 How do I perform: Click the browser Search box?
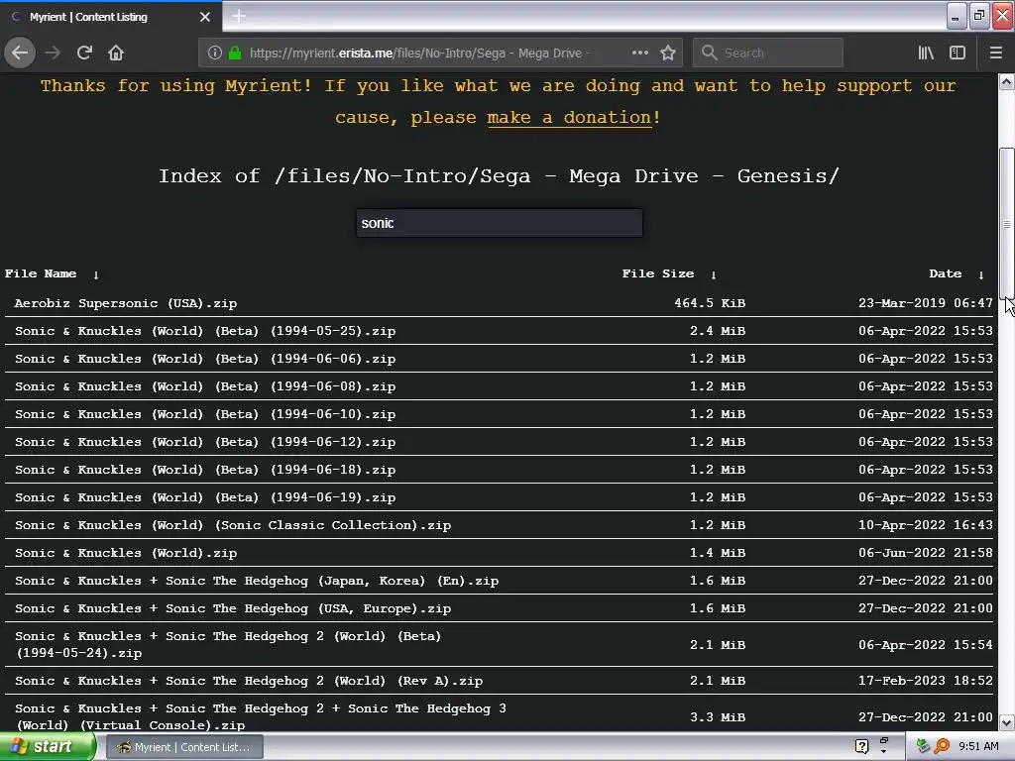point(768,54)
